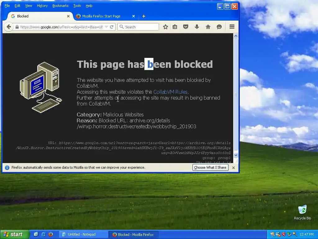Click the retro computer illustration

click(x=41, y=87)
